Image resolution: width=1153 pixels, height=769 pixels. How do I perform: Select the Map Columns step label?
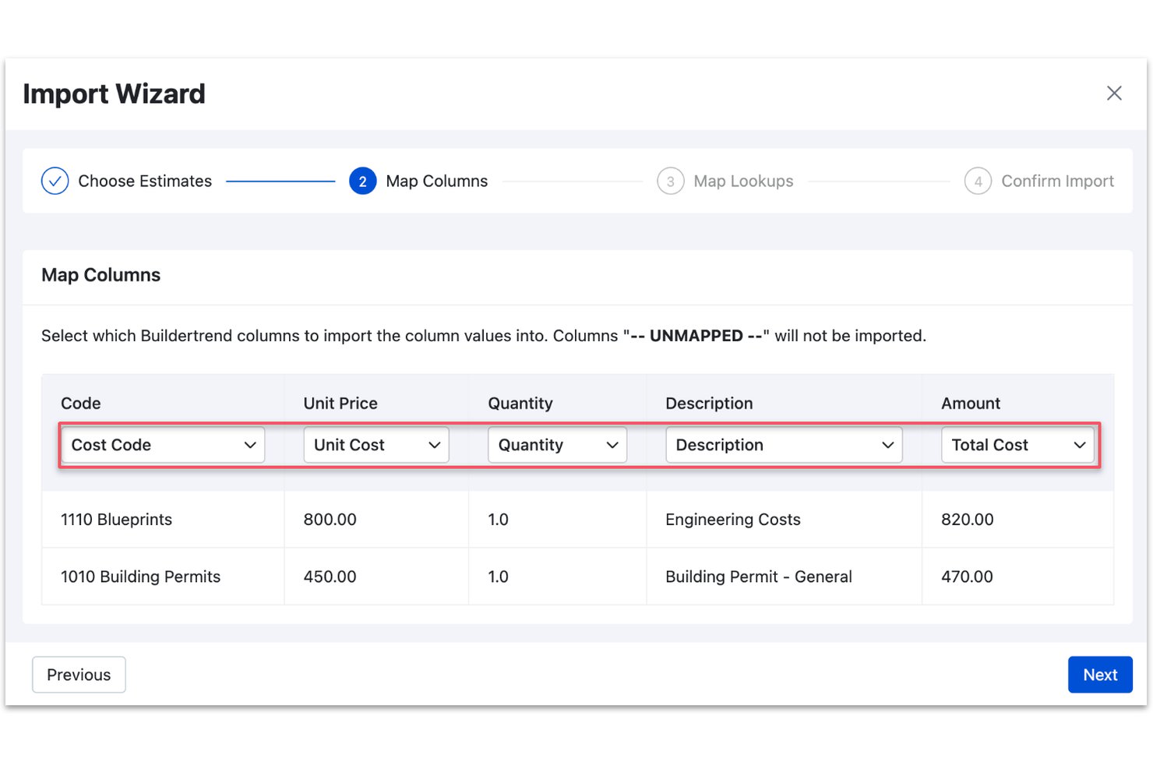pyautogui.click(x=437, y=181)
